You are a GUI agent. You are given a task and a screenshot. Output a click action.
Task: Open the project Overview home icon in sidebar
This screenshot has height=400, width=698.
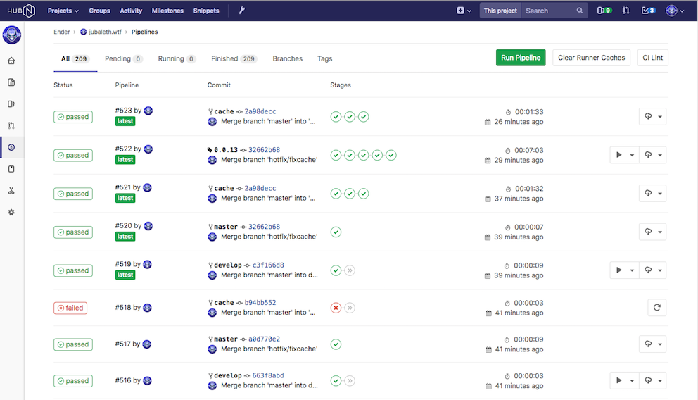(x=11, y=61)
